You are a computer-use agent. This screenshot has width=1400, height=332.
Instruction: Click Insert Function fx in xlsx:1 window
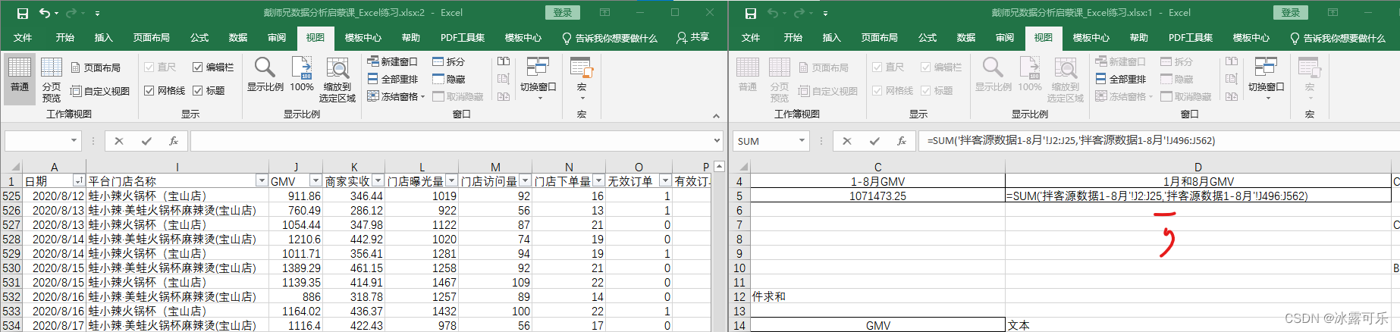[x=902, y=141]
